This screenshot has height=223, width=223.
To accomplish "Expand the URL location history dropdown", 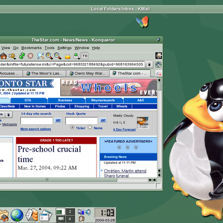I will point(149,65).
